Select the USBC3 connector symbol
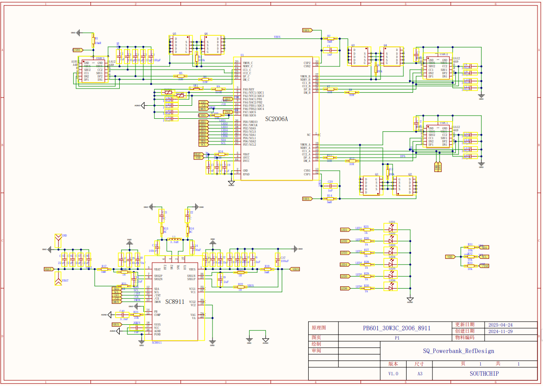Image resolution: width=543 pixels, height=386 pixels. point(93,71)
